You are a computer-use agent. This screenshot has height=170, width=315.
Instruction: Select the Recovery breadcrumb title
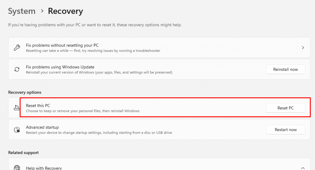point(66,11)
